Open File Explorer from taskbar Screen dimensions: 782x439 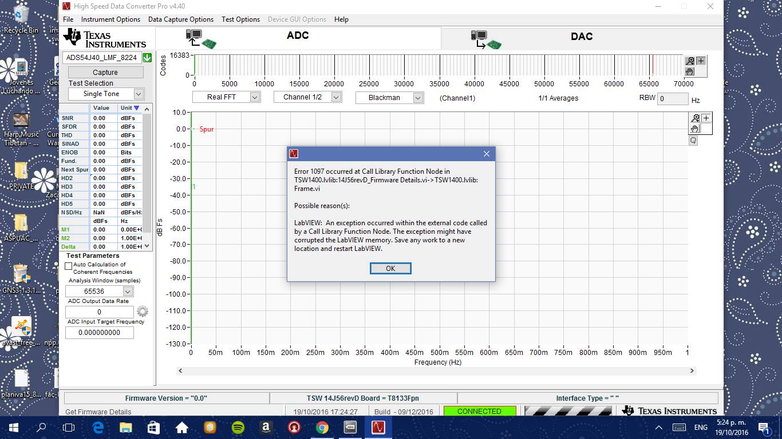[x=126, y=427]
